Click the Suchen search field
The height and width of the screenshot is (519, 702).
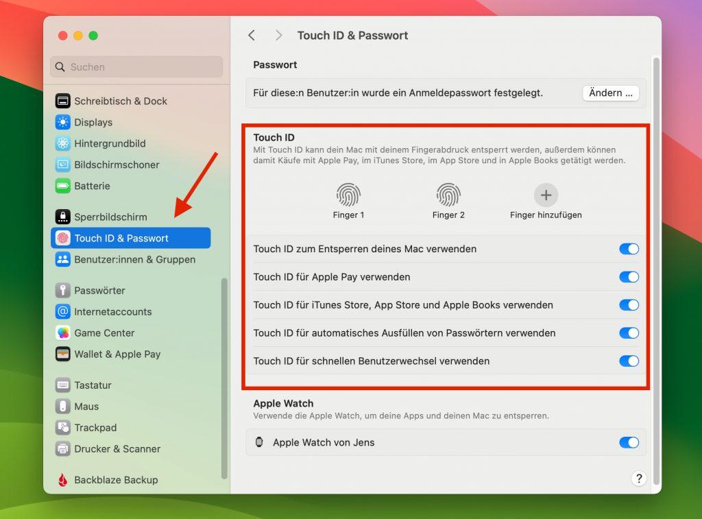click(136, 67)
